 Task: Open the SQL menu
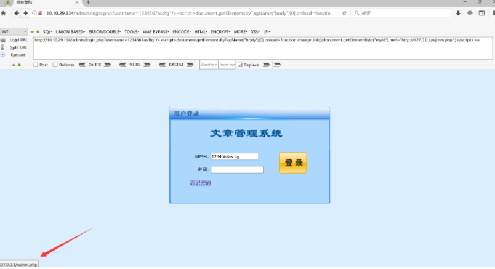47,32
